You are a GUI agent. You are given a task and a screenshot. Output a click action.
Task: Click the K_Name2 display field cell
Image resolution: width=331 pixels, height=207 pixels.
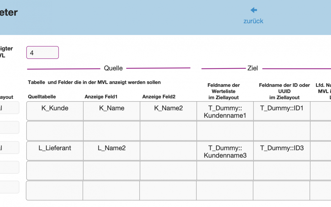pos(168,111)
